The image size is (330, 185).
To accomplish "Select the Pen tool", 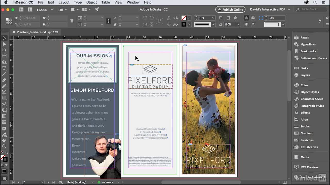I will pos(4,80).
